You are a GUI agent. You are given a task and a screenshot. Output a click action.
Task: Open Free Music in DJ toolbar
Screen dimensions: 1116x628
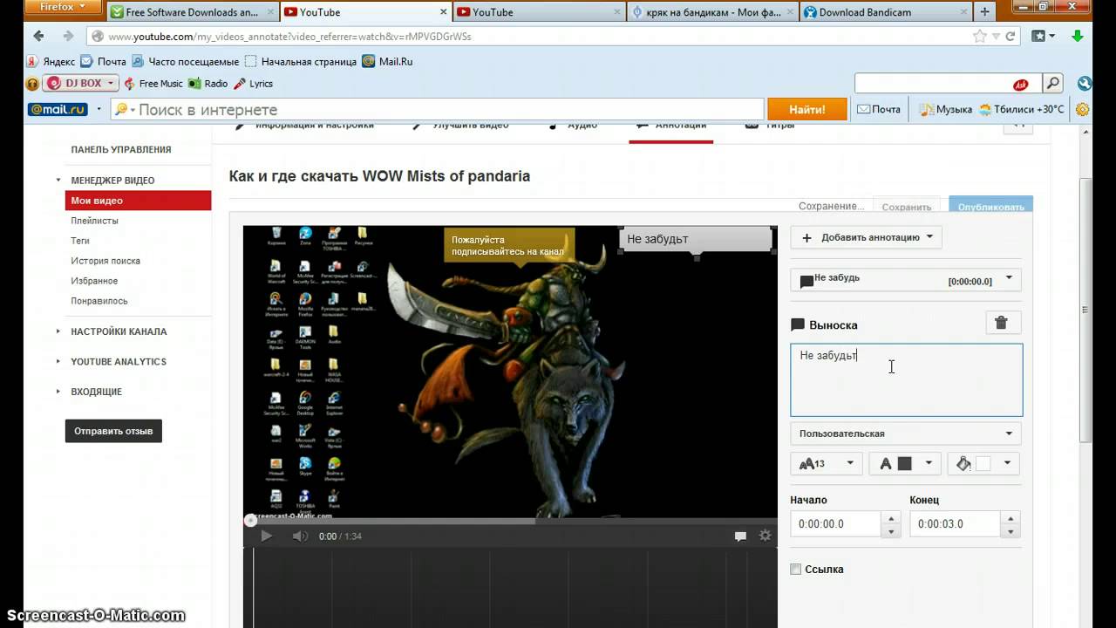coord(153,84)
